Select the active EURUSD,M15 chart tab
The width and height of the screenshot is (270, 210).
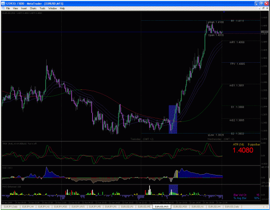(162, 207)
